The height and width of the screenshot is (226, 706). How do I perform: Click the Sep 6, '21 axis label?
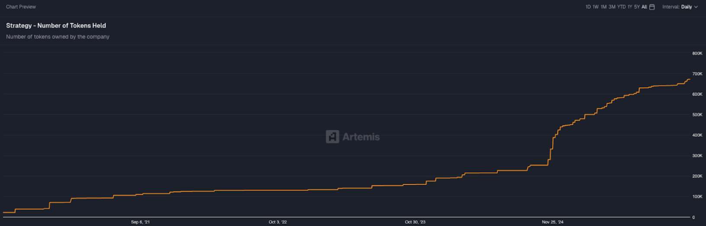pos(140,222)
